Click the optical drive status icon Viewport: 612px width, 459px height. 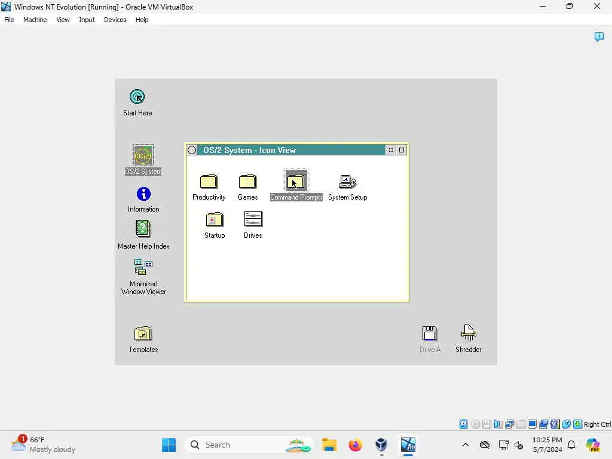475,424
